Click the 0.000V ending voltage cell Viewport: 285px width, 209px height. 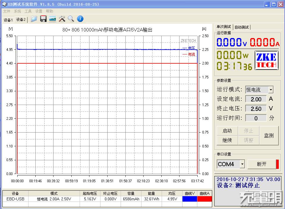(111, 199)
